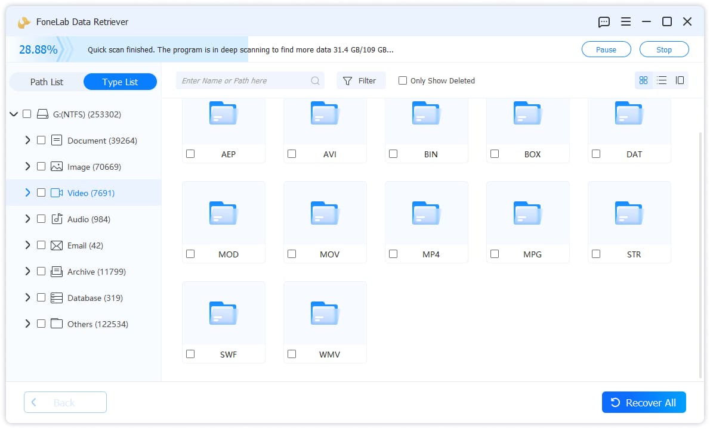Click the scan progress bar
Viewport: 710px width, 429px height.
(x=127, y=49)
